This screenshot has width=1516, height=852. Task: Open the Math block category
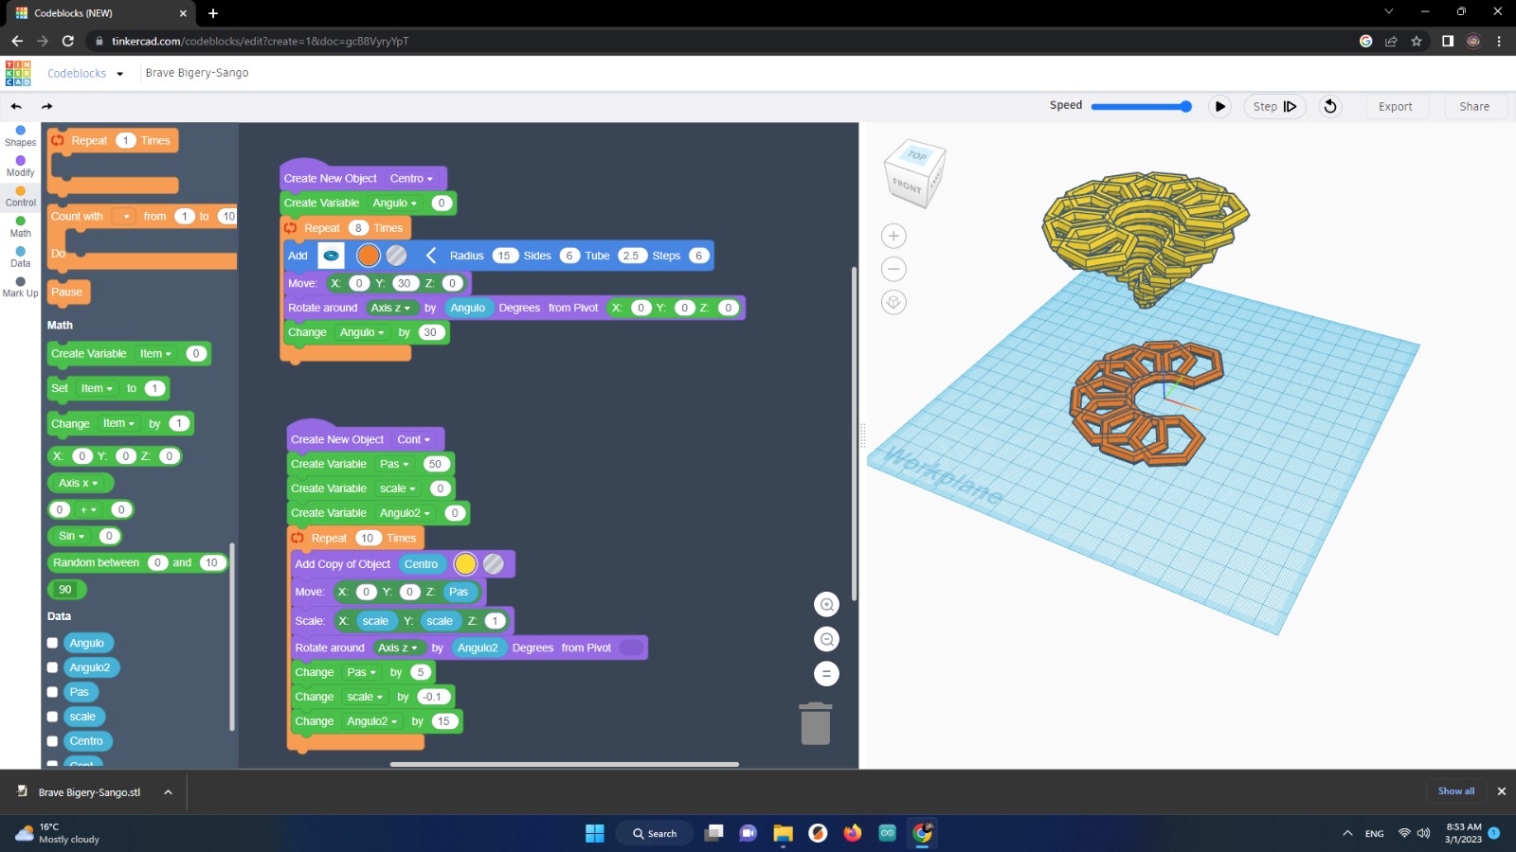point(20,227)
